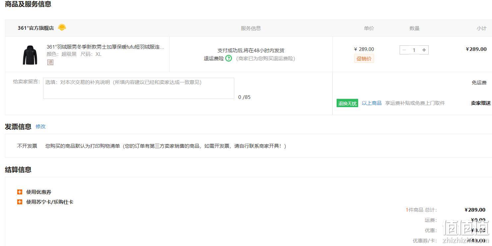Screen dimensions: 492x246
Task: Click the 免运费 shipping text
Action: point(479,83)
